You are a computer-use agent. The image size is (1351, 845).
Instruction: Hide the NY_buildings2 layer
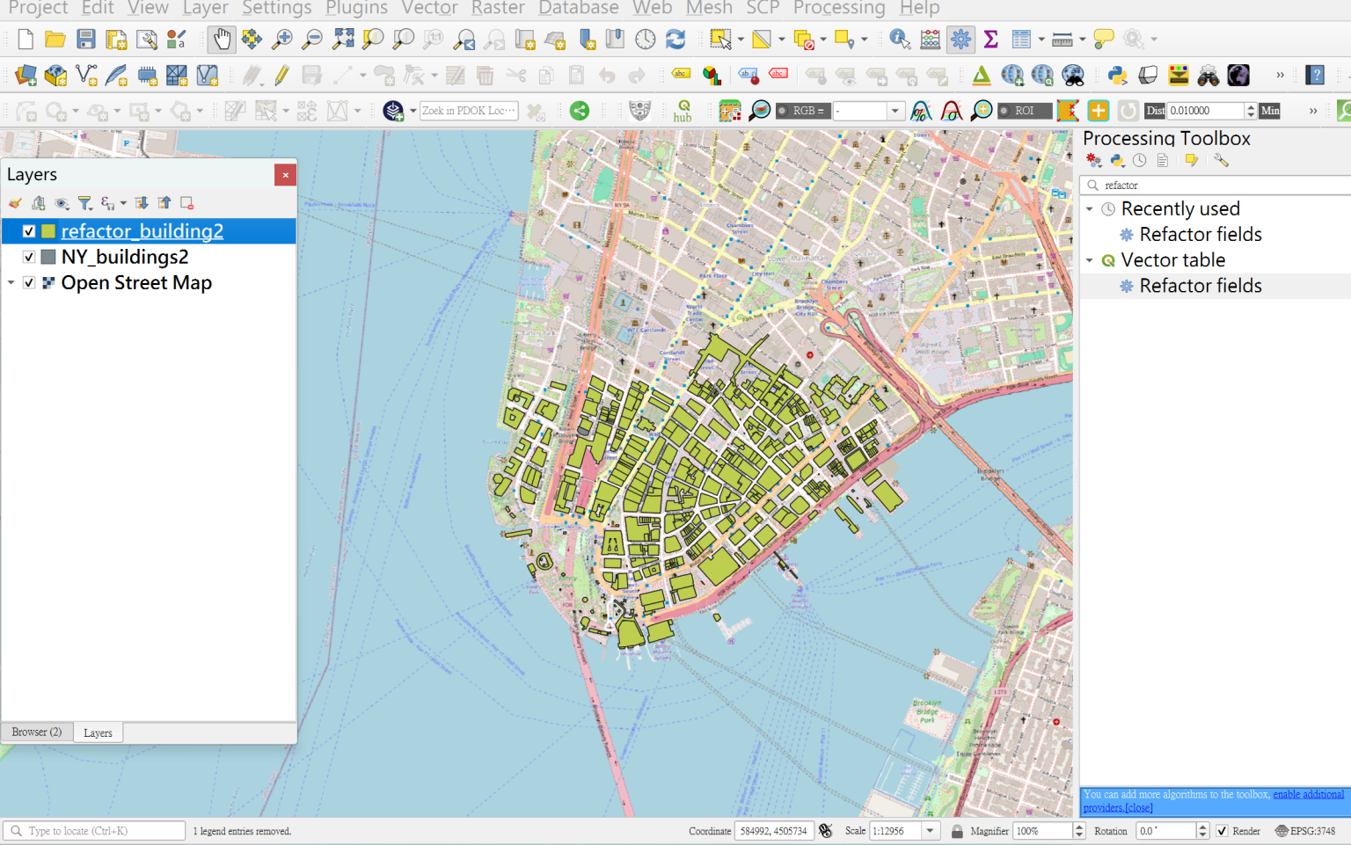29,257
